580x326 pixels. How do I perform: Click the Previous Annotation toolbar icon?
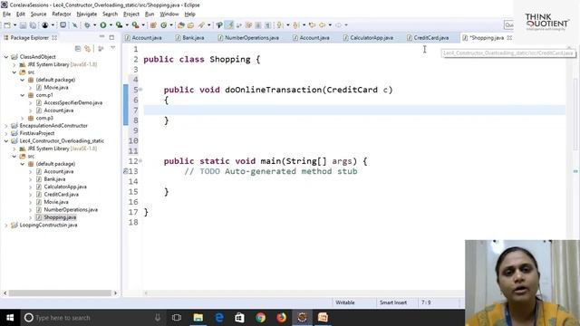[x=295, y=25]
